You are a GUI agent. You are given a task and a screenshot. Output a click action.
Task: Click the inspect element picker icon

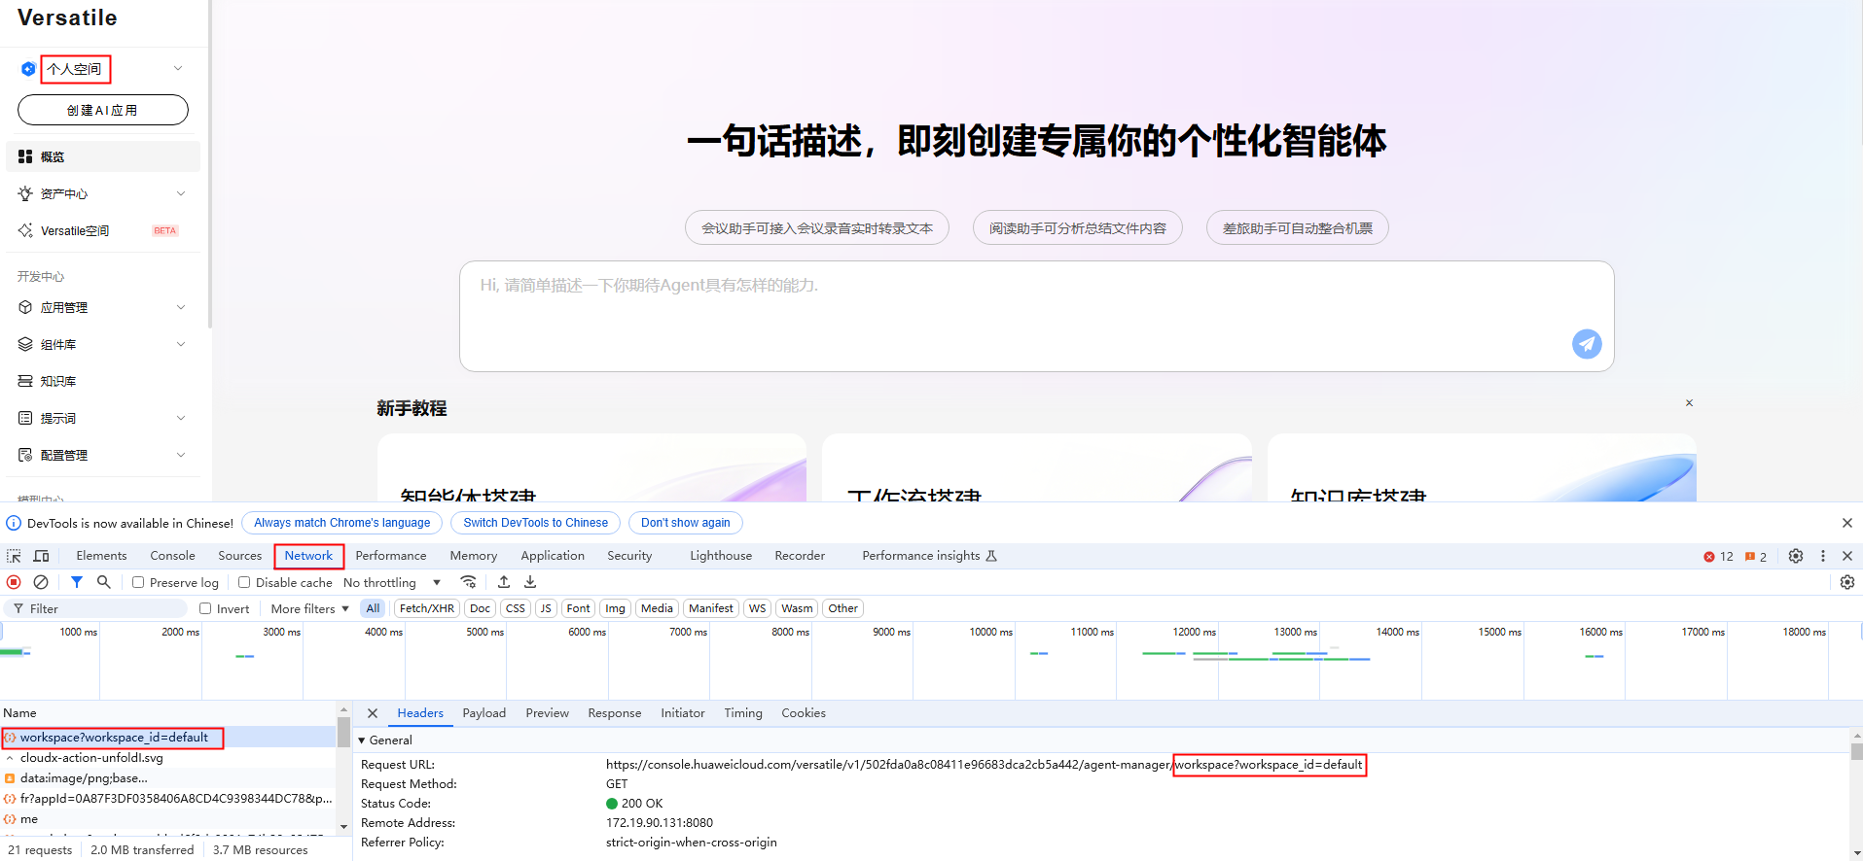pyautogui.click(x=14, y=556)
